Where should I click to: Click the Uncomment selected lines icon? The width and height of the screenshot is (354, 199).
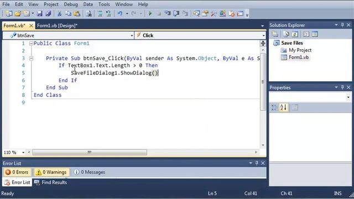pos(108,14)
